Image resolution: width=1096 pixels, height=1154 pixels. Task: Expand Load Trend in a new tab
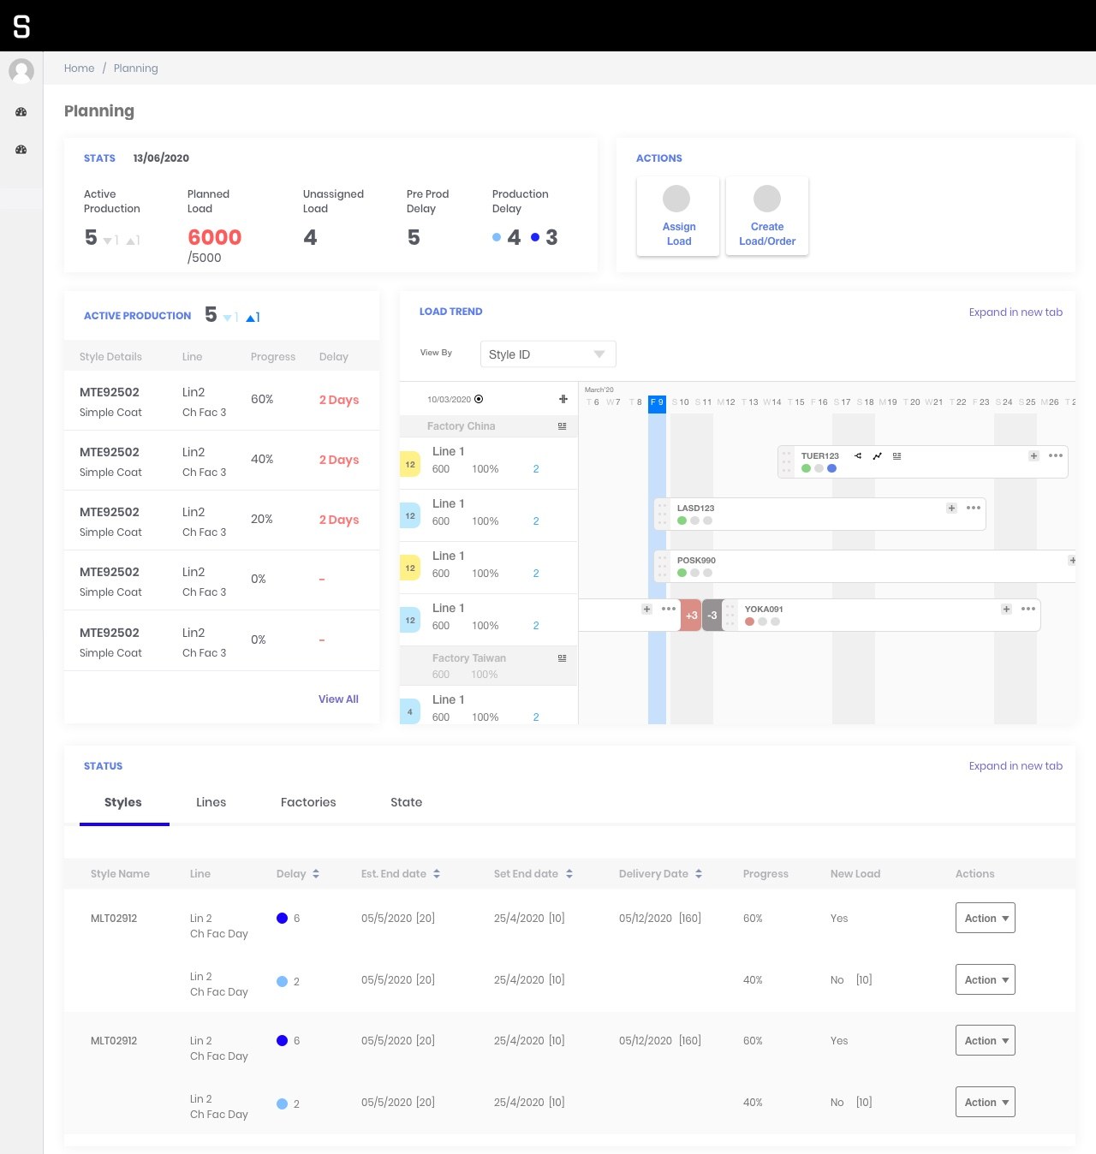[1016, 312]
